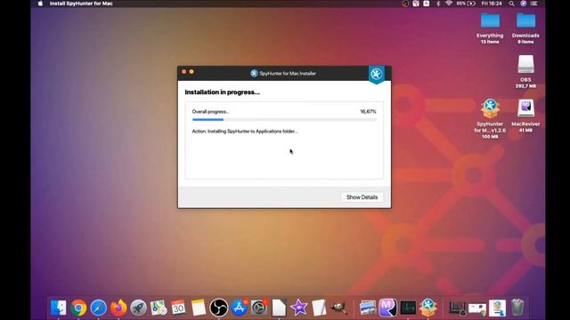Select the MacReviver disk image on desktop
This screenshot has width=570, height=320.
tap(525, 116)
